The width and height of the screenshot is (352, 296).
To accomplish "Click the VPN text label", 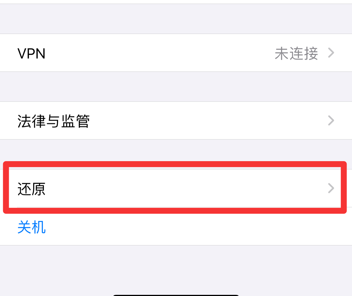I will click(x=31, y=53).
